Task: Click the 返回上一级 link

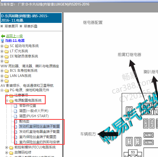Action: pos(14,36)
